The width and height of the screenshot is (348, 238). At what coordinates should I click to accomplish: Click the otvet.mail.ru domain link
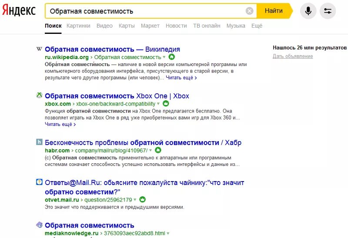coord(62,200)
